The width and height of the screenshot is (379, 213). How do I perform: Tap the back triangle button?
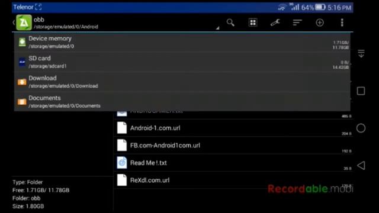[x=361, y=166]
